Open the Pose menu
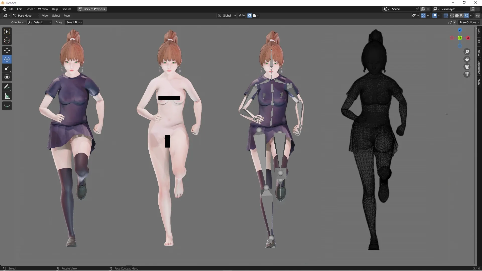This screenshot has height=271, width=482. click(x=67, y=15)
